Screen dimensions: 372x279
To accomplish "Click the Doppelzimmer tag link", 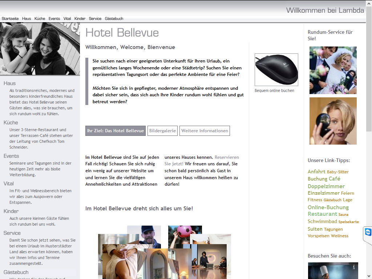I will coord(326,186).
